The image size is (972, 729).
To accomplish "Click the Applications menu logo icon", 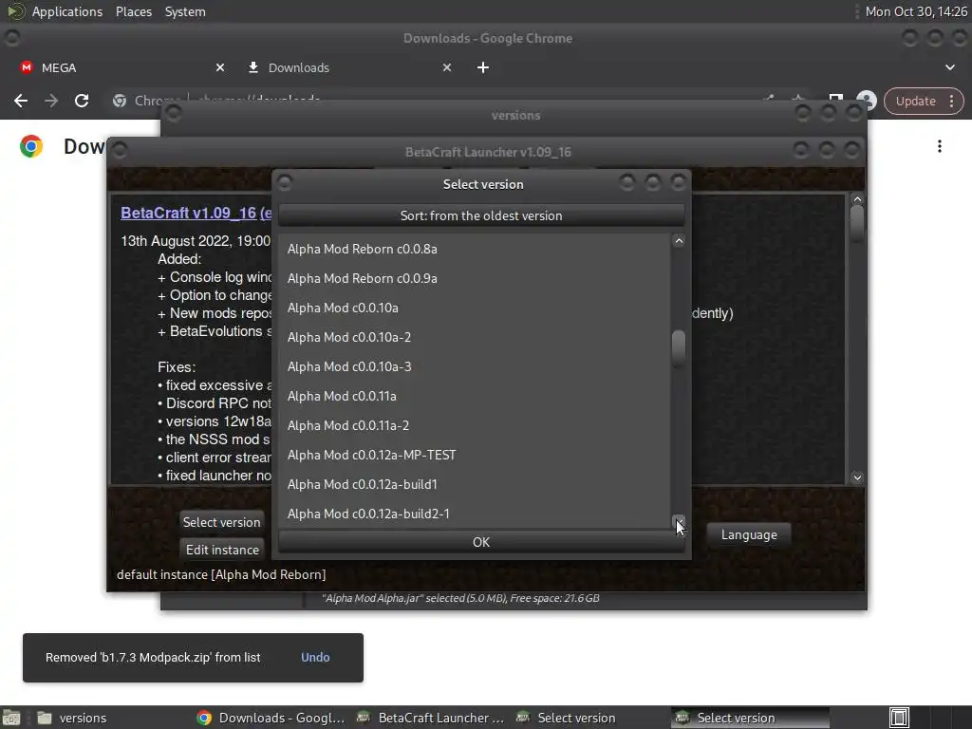I will click(16, 11).
